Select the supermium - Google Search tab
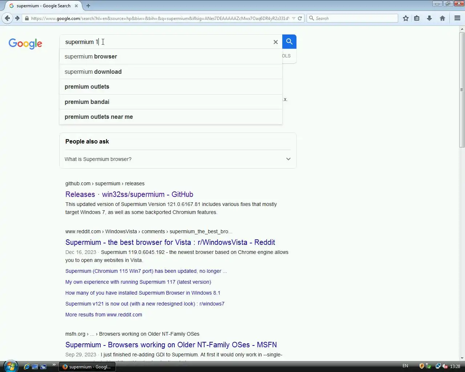Screen dimensions: 465x372 43,6
